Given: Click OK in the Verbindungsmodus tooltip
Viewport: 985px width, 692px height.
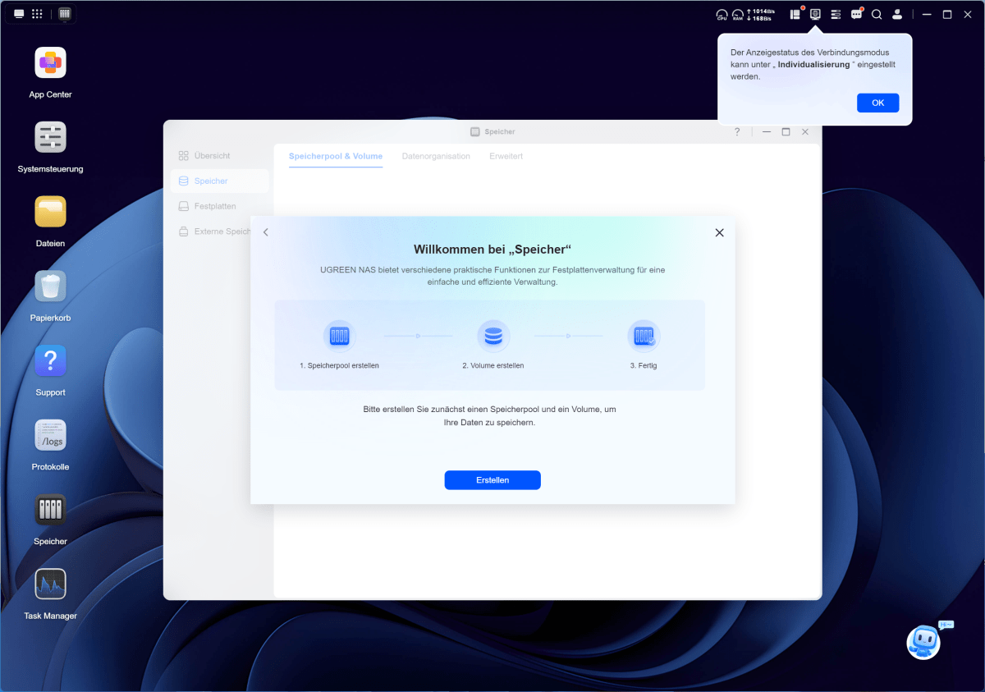Looking at the screenshot, I should (x=877, y=103).
